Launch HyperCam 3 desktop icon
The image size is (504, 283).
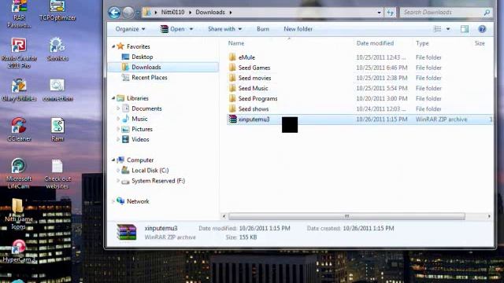click(x=19, y=251)
